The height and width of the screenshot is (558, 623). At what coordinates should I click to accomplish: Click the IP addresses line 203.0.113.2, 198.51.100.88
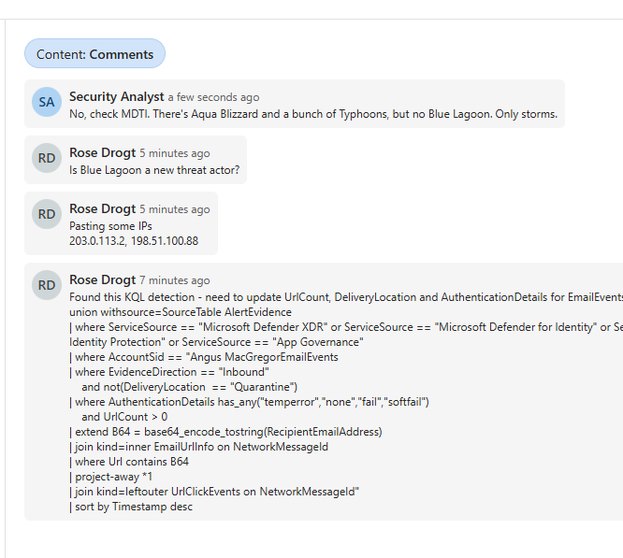point(134,241)
